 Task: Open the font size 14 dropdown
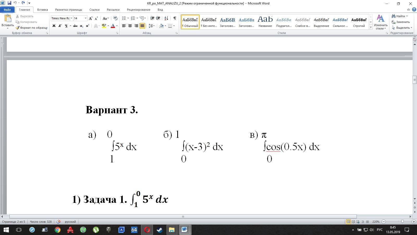pos(85,18)
